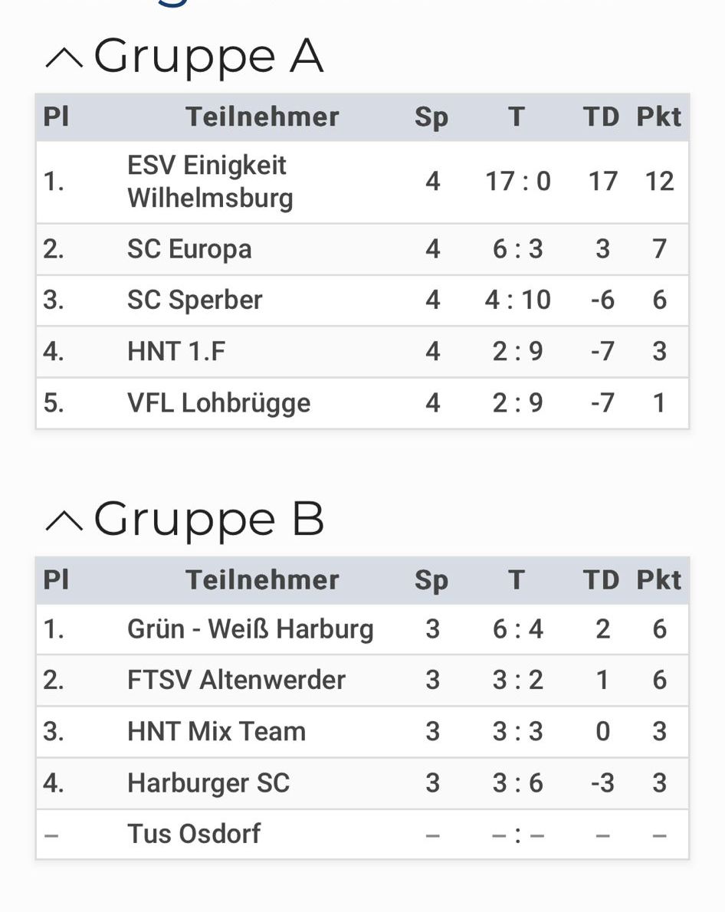Select Tus Osdorf team
725x912 pixels.
click(x=194, y=834)
